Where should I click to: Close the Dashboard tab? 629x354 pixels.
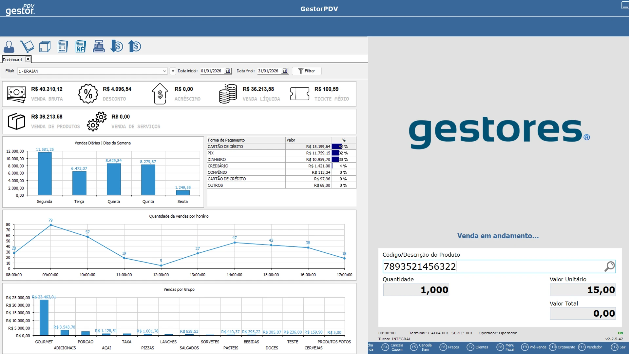coord(28,59)
